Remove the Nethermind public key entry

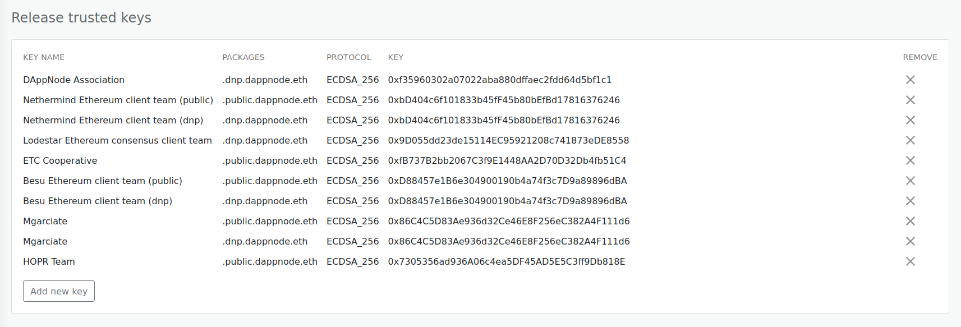[x=910, y=100]
